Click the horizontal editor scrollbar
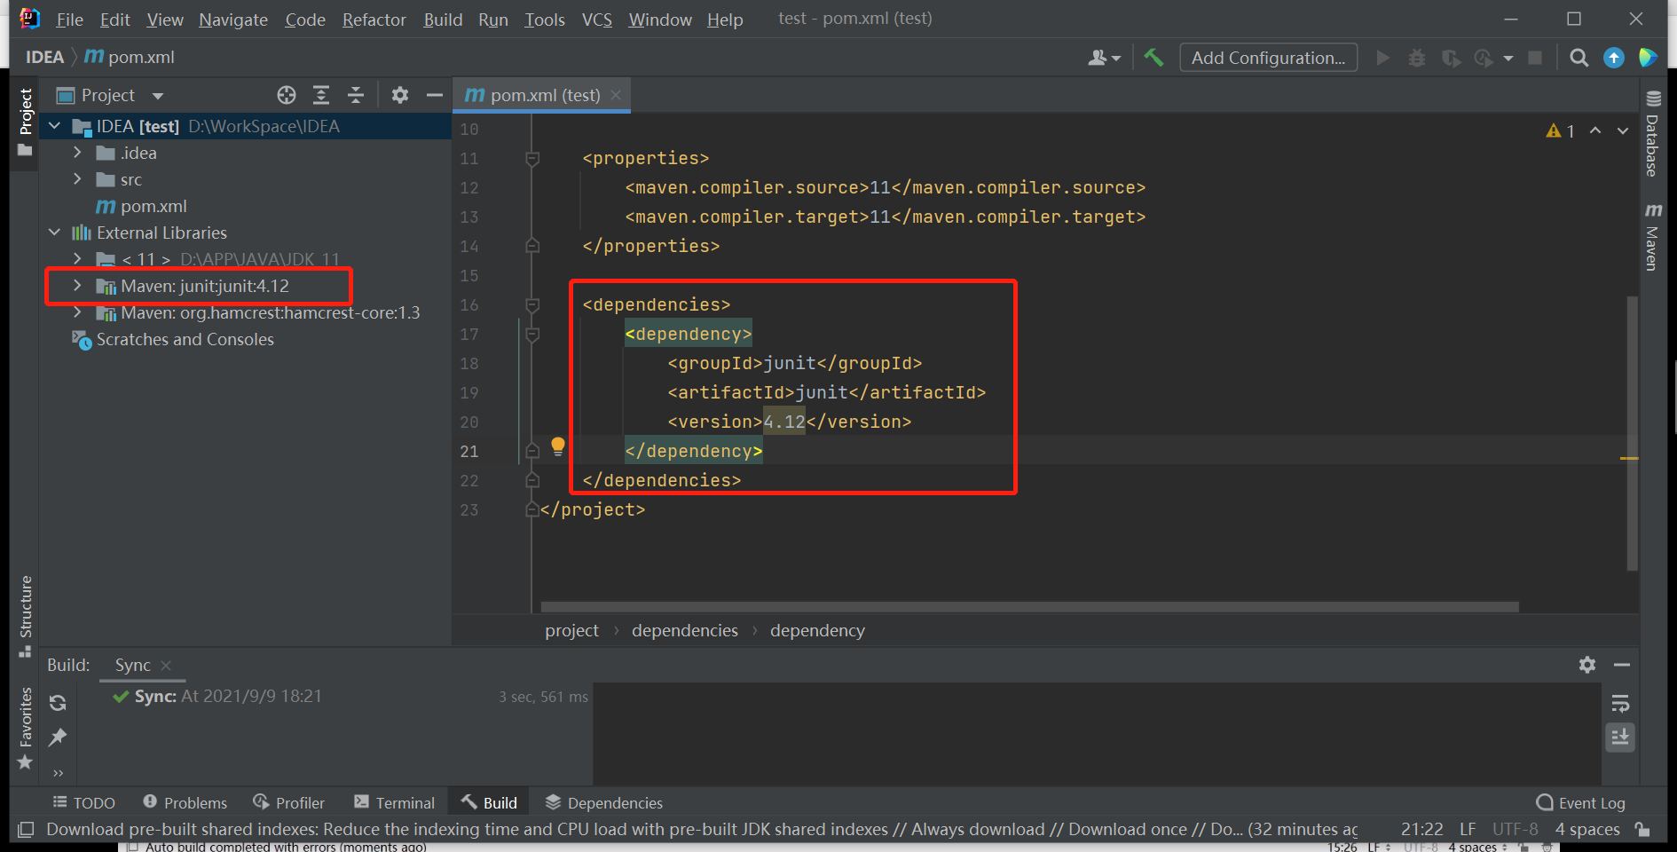1677x852 pixels. 1030,607
